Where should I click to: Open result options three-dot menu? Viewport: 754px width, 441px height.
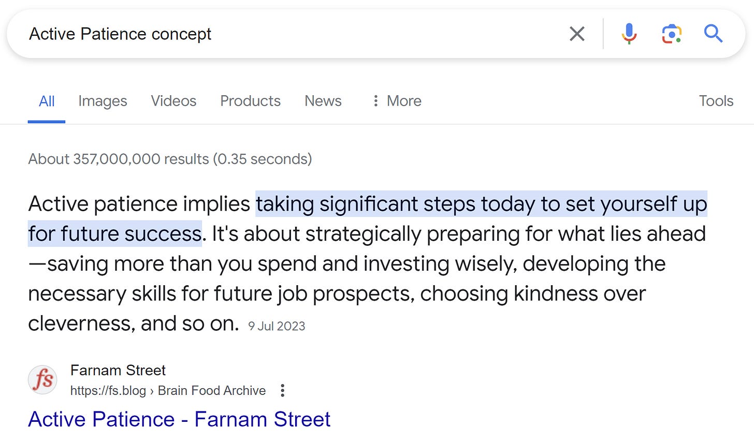[282, 390]
